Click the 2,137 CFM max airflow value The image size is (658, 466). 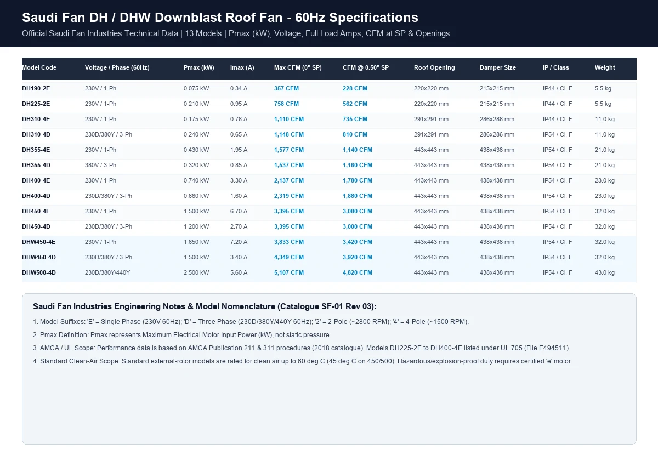click(289, 180)
